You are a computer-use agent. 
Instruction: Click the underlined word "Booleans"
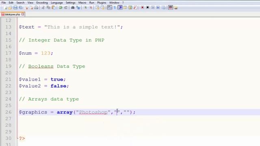coord(41,67)
